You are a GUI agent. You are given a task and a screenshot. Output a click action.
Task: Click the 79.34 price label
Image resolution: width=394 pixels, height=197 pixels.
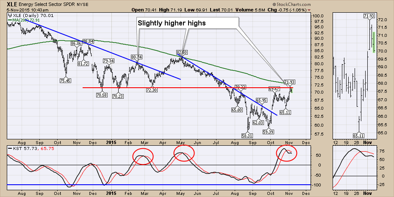click(x=108, y=61)
